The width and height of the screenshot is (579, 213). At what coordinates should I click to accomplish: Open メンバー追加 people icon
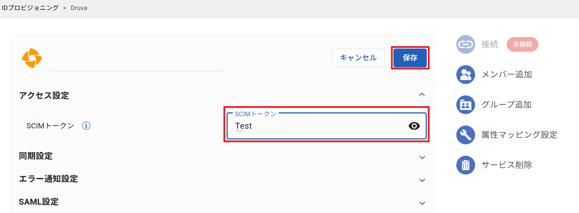(x=465, y=75)
